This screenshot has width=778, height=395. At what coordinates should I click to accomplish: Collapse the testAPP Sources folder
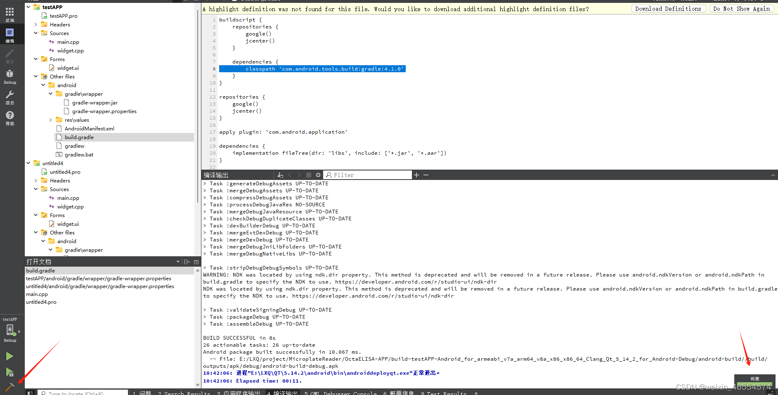pyautogui.click(x=36, y=33)
